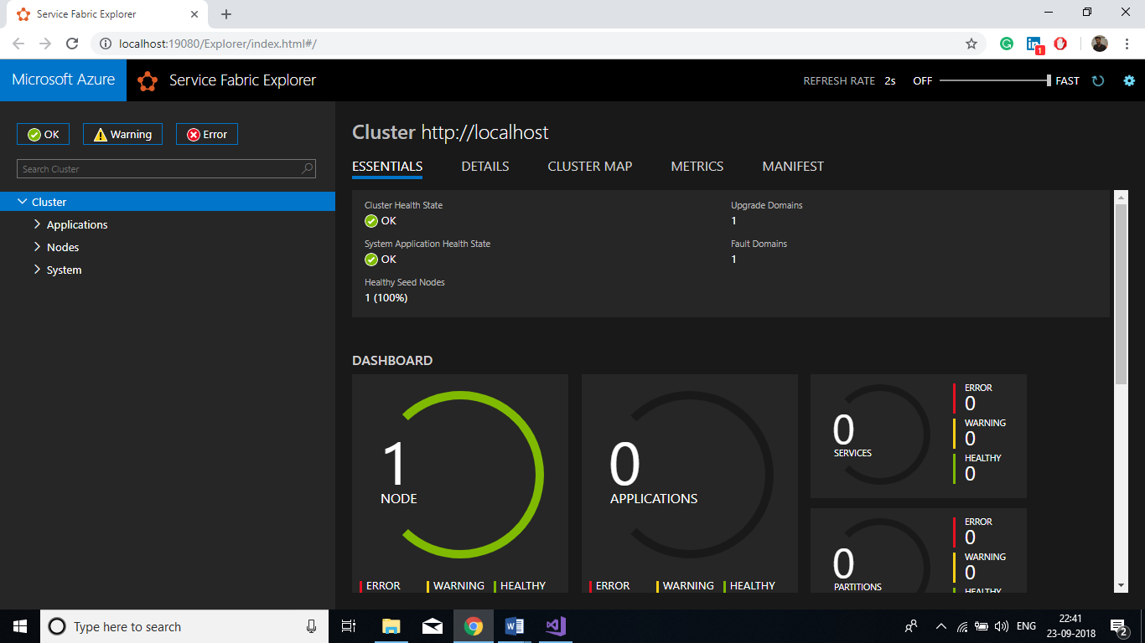Click the Microsoft Azure header link
This screenshot has width=1145, height=643.
coord(64,80)
